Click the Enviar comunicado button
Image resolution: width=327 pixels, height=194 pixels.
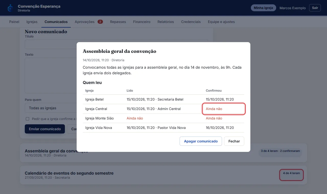tap(45, 129)
